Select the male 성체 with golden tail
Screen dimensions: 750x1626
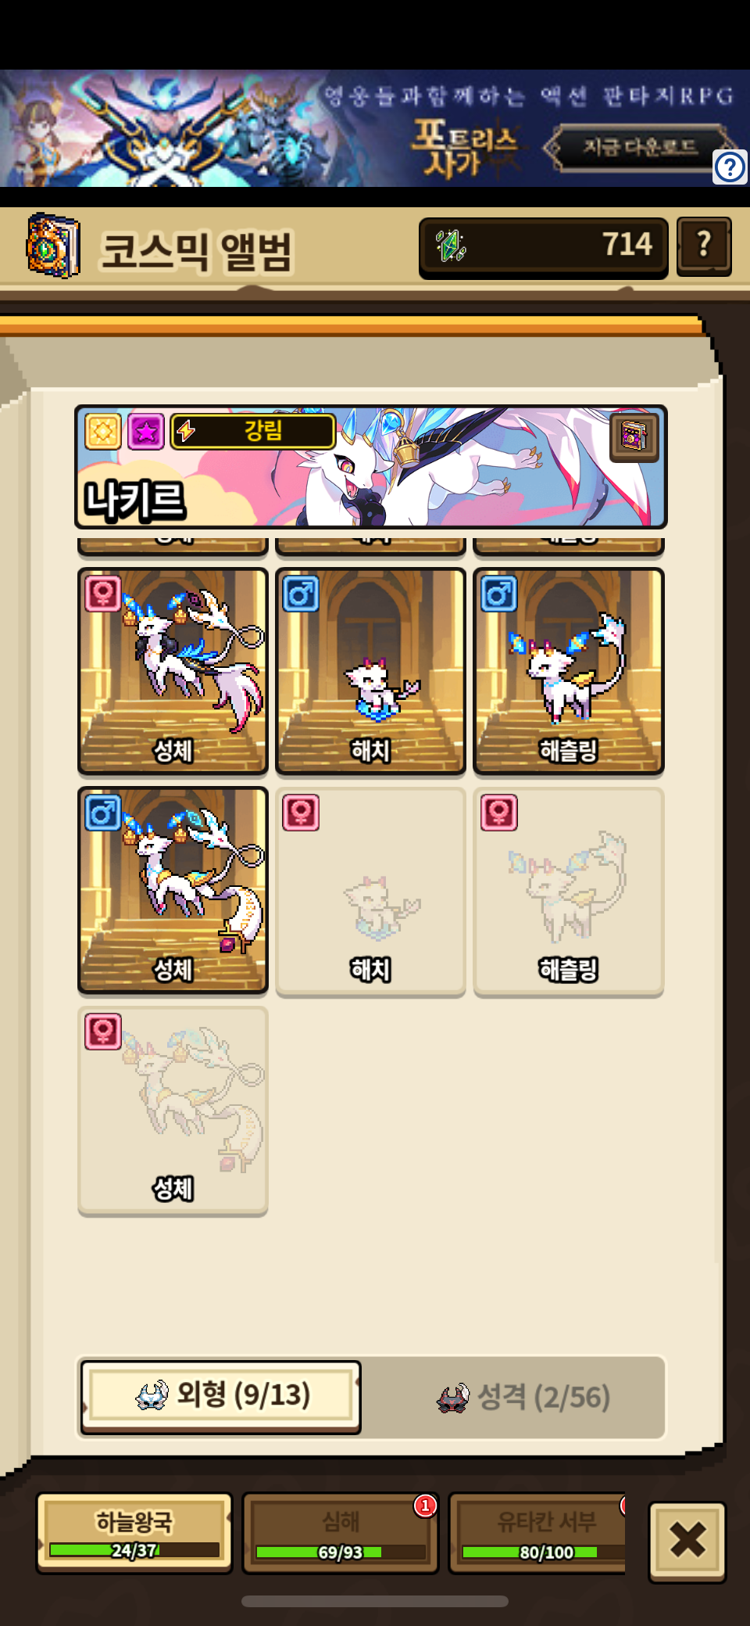(x=173, y=890)
